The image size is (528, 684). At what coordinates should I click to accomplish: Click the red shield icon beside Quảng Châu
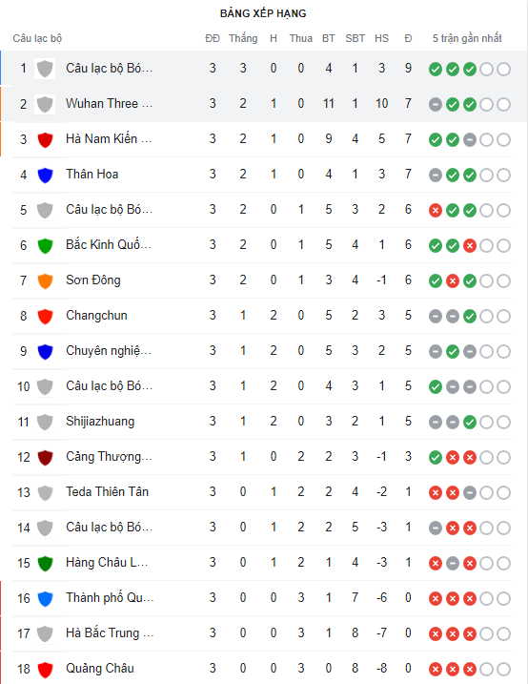point(46,669)
